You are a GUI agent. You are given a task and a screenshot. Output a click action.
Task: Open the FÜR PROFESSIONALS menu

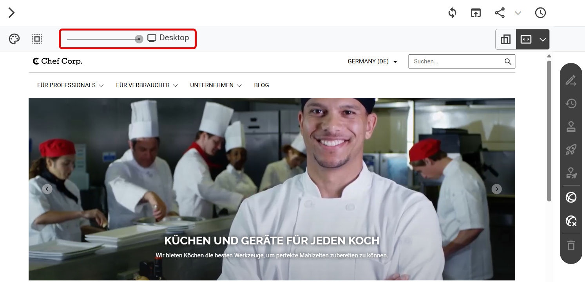pos(71,85)
